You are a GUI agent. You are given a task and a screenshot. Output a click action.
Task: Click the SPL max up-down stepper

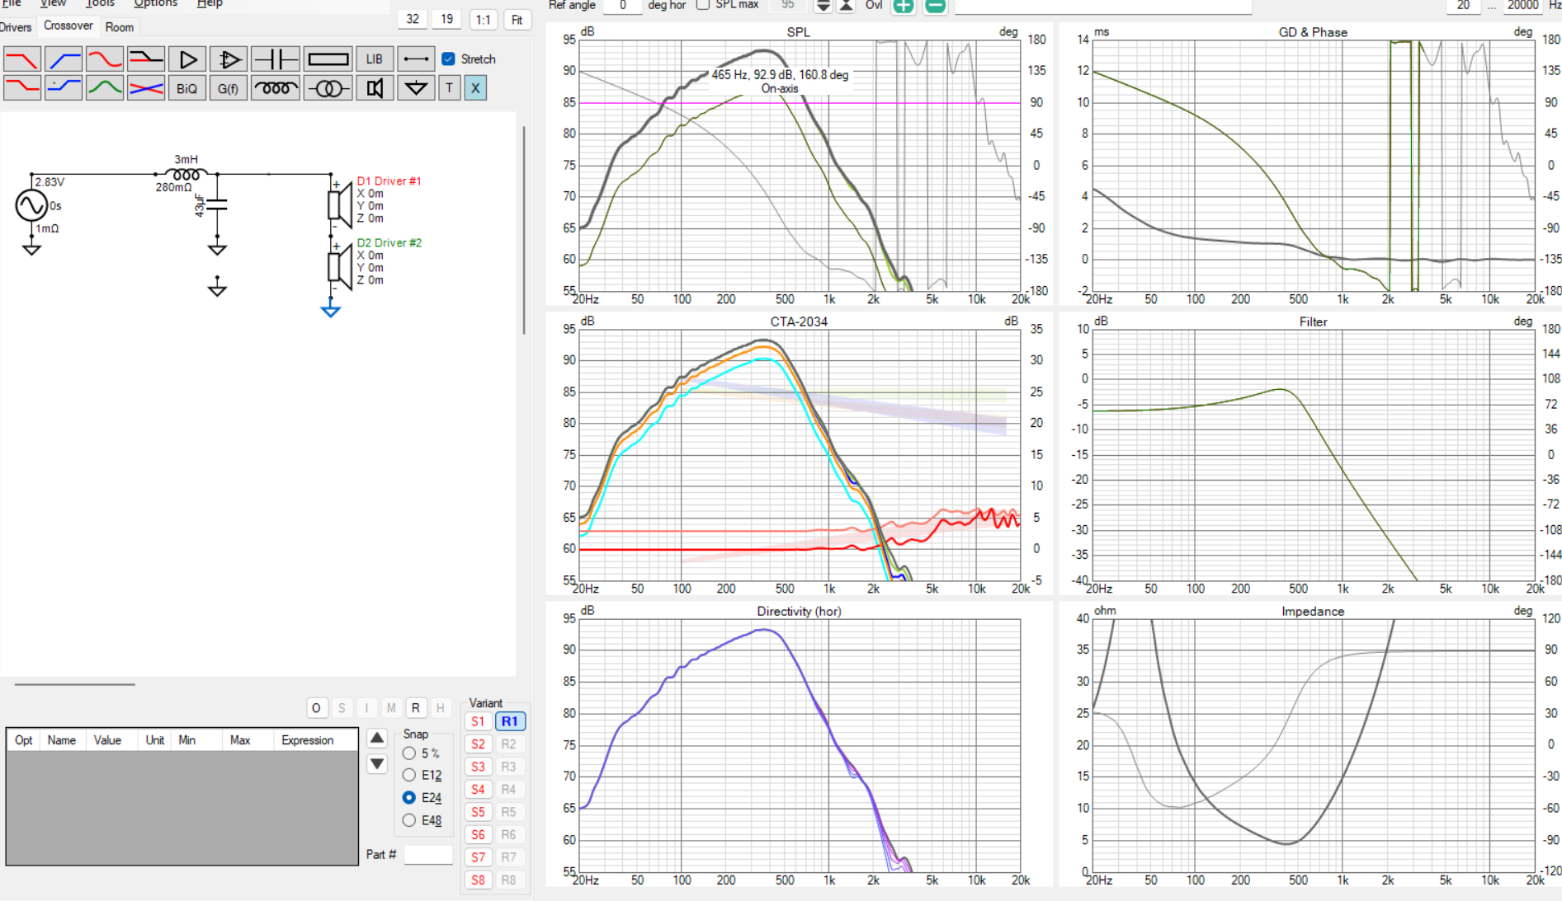coord(823,6)
